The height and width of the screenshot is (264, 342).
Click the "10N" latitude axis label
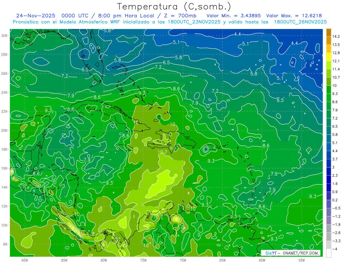pyautogui.click(x=5, y=225)
